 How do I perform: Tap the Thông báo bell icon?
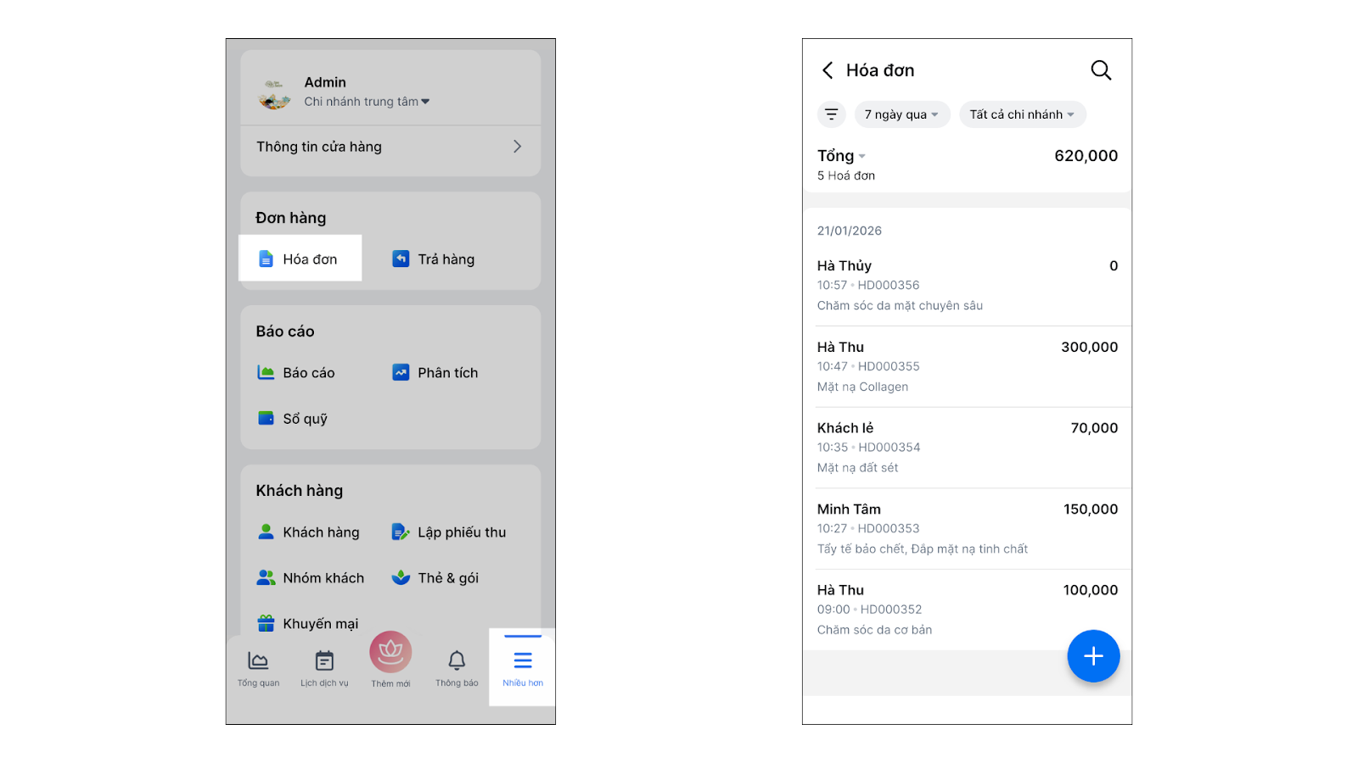[457, 661]
